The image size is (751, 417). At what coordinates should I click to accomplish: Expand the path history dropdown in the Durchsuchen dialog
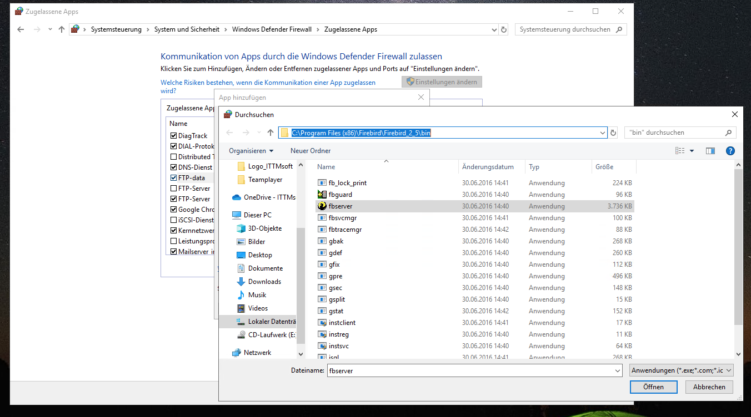(x=603, y=133)
